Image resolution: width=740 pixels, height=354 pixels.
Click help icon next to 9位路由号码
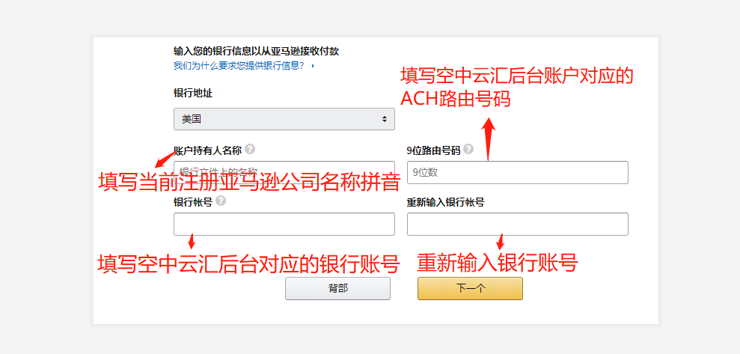[x=468, y=149]
